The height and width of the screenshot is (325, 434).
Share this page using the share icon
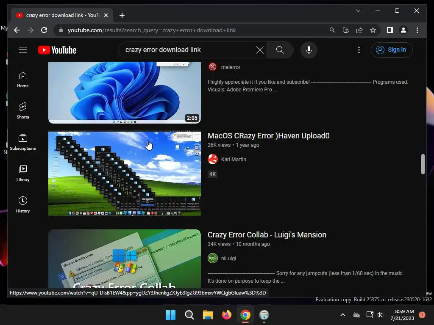(359, 30)
